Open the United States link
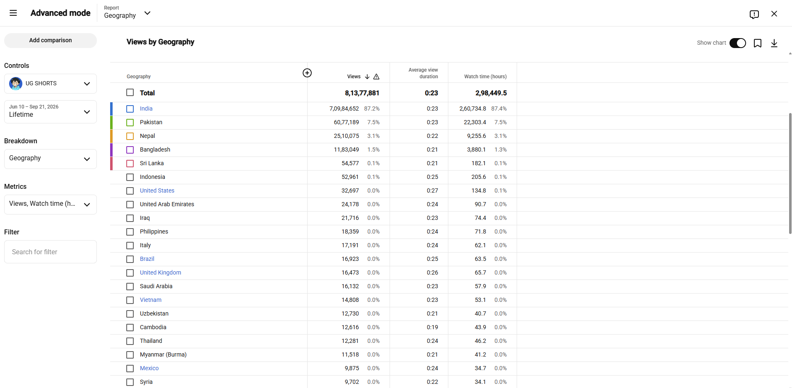The height and width of the screenshot is (388, 792). point(157,190)
